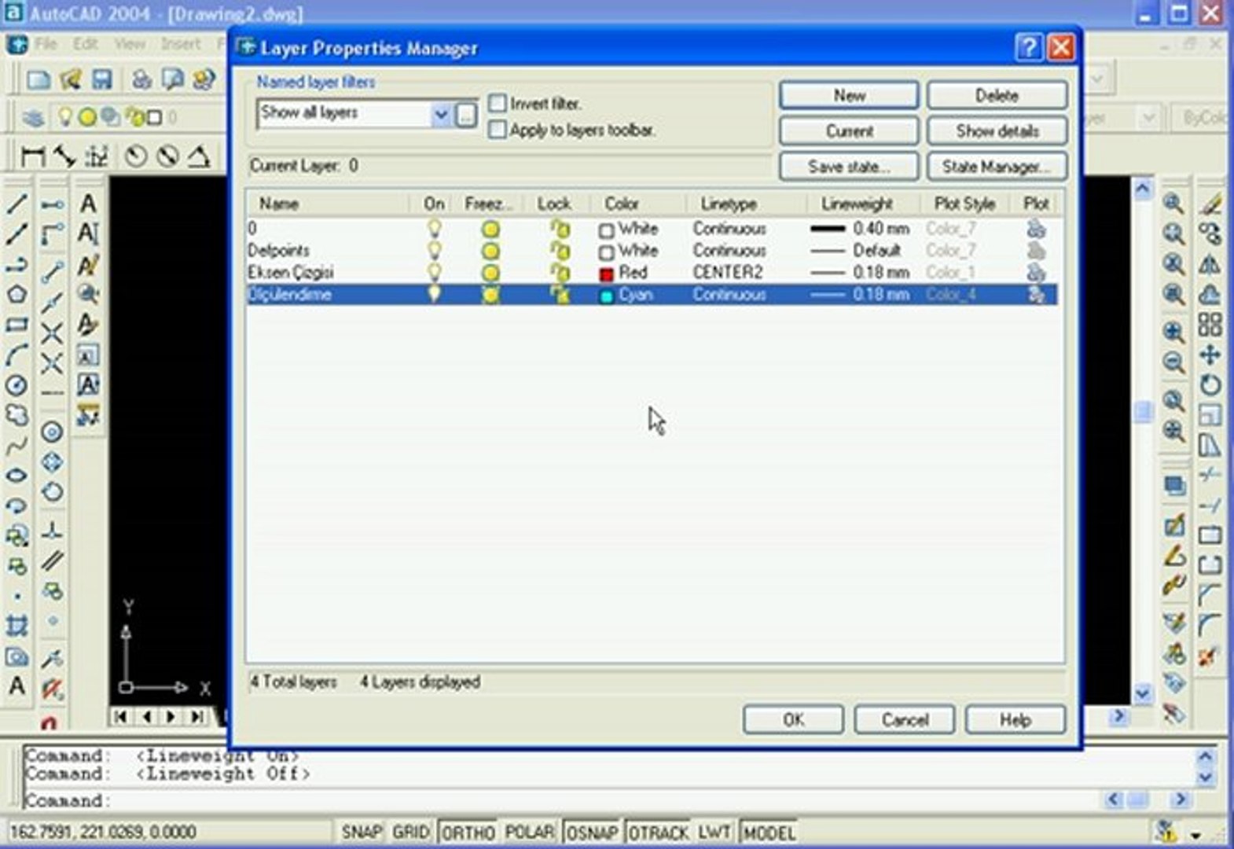Select the Rectangle draw tool

pyautogui.click(x=17, y=325)
